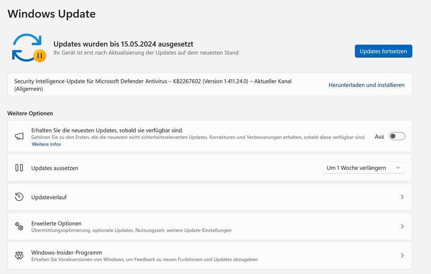This screenshot has width=431, height=274.
Task: Click the megaphone icon for newest updates
Action: [19, 136]
